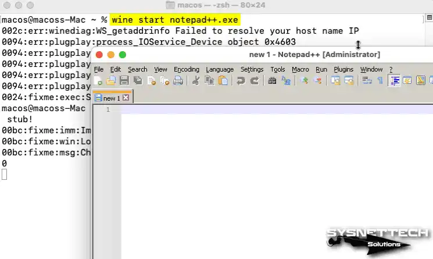This screenshot has height=259, width=433.
Task: Click the 'stub!' line in Terminal
Action: (20, 119)
